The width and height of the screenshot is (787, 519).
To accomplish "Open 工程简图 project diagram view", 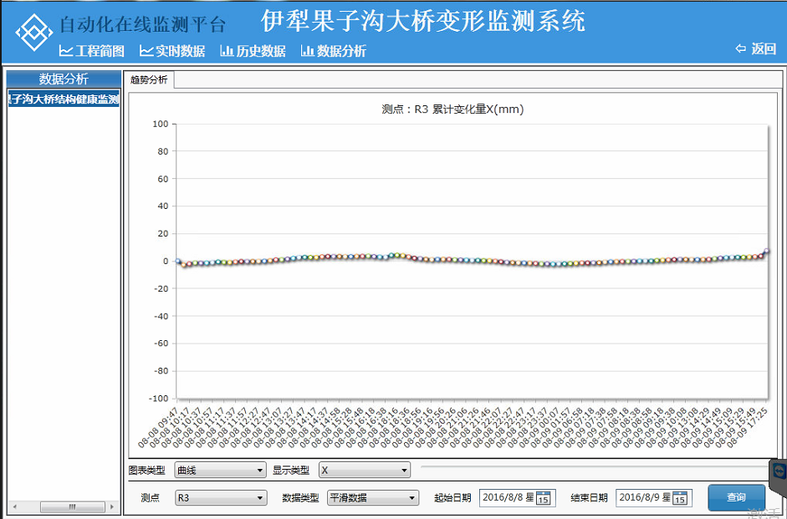I will tap(92, 51).
